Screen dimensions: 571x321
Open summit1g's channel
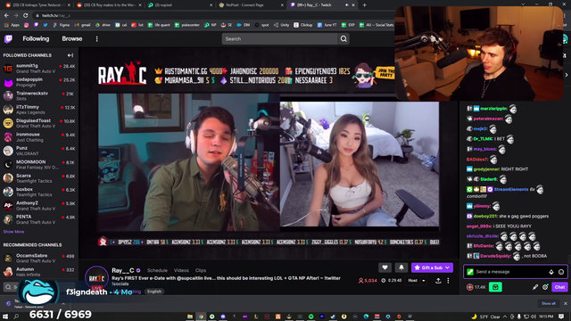[39, 69]
